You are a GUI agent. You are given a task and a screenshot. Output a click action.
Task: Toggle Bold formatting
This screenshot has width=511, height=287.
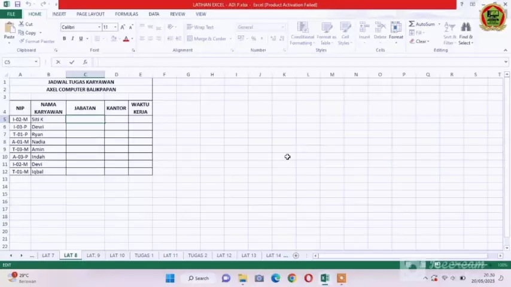click(65, 39)
